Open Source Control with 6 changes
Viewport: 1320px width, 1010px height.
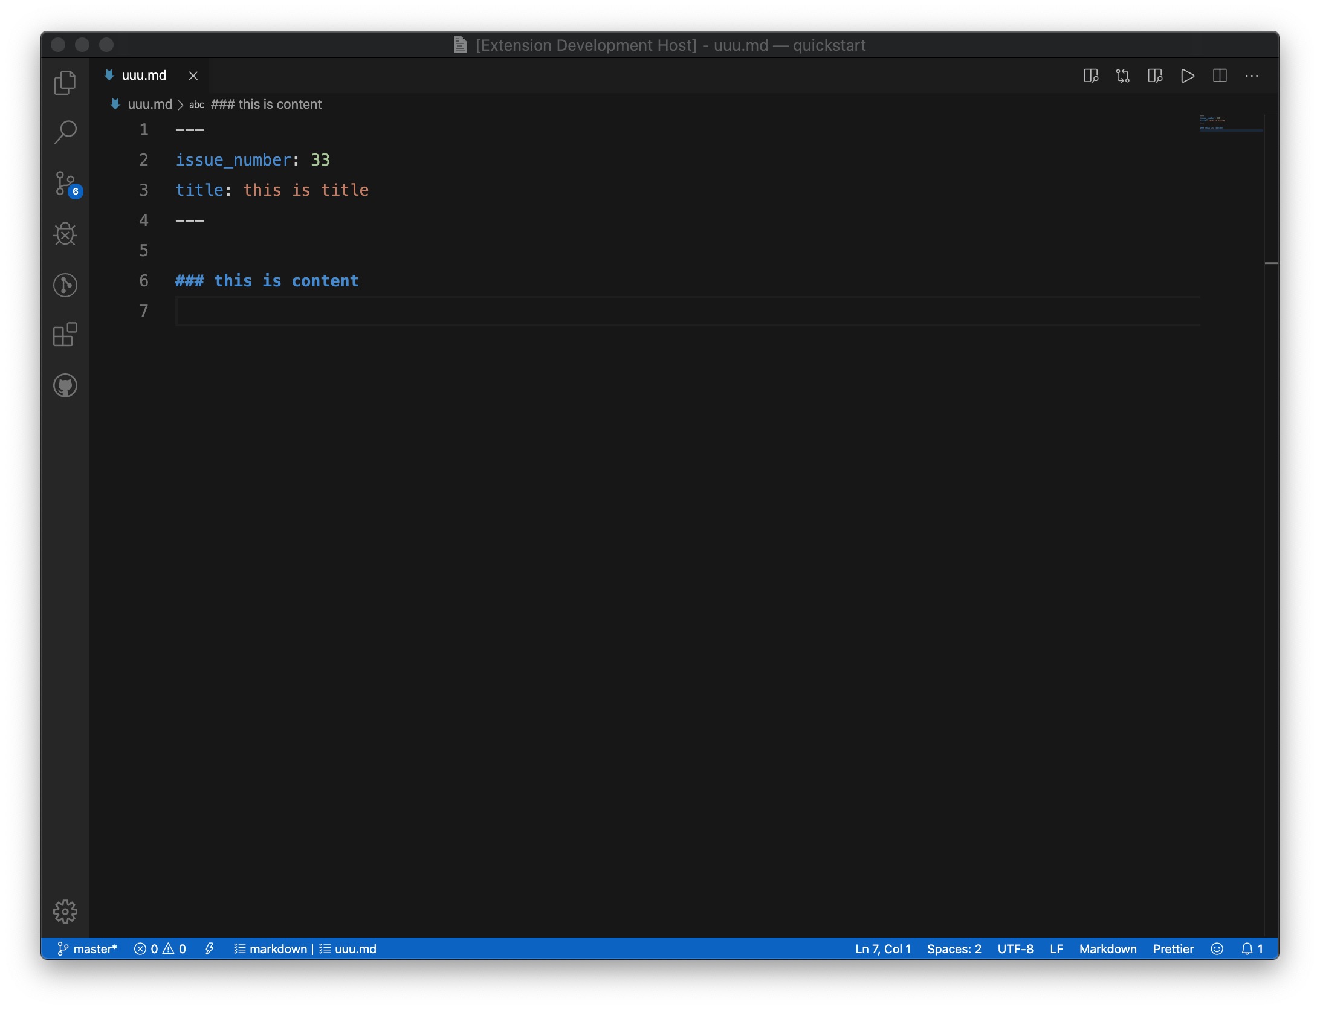tap(65, 183)
